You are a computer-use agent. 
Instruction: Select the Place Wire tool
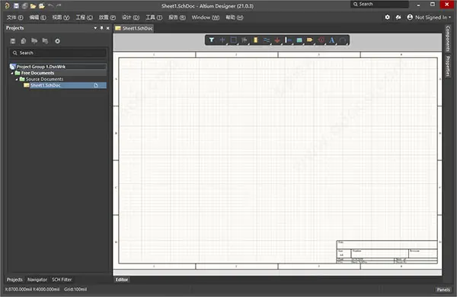click(x=267, y=40)
